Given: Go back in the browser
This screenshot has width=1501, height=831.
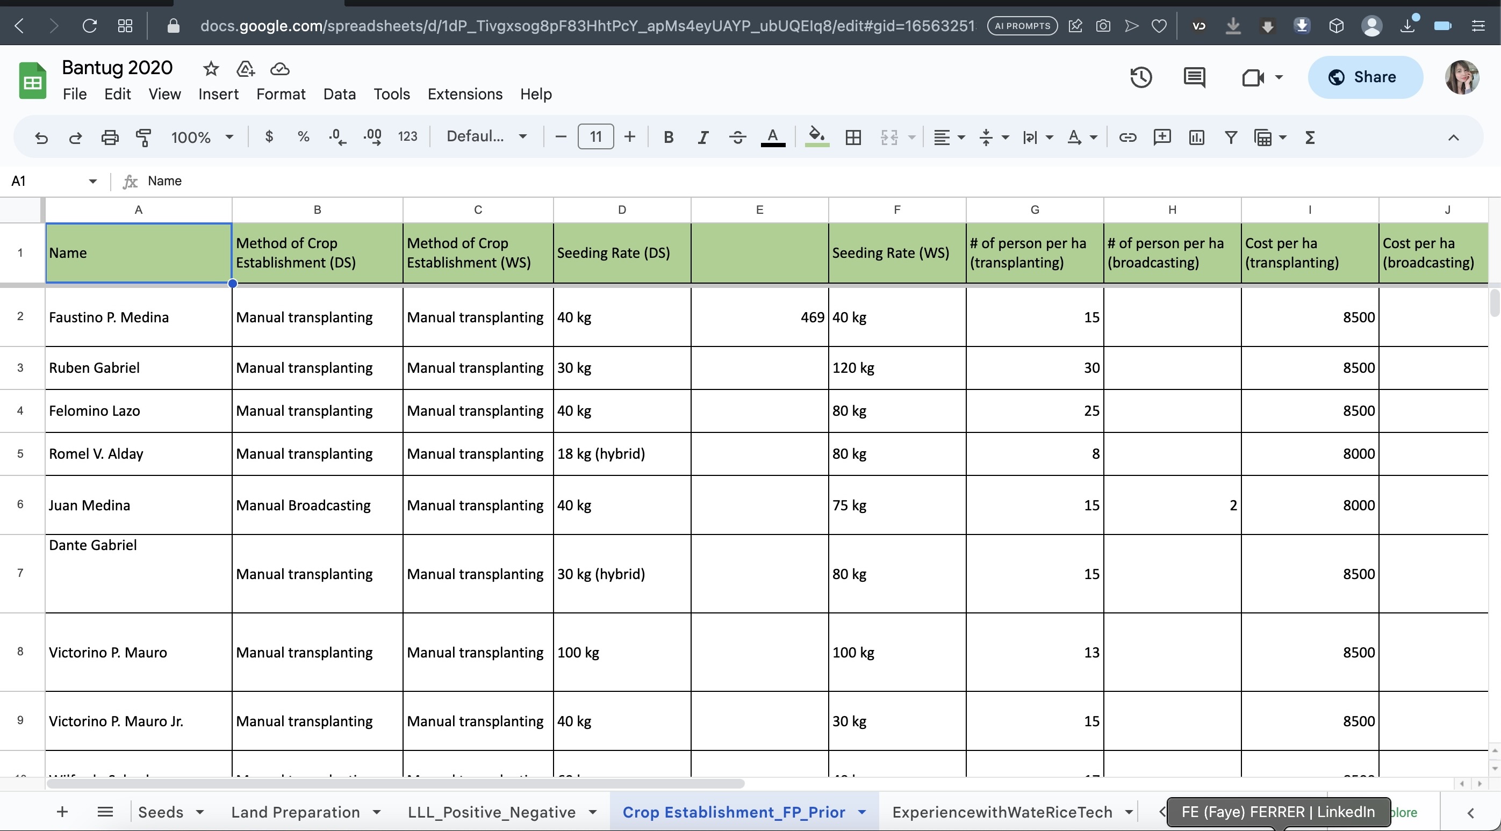Looking at the screenshot, I should coord(19,26).
